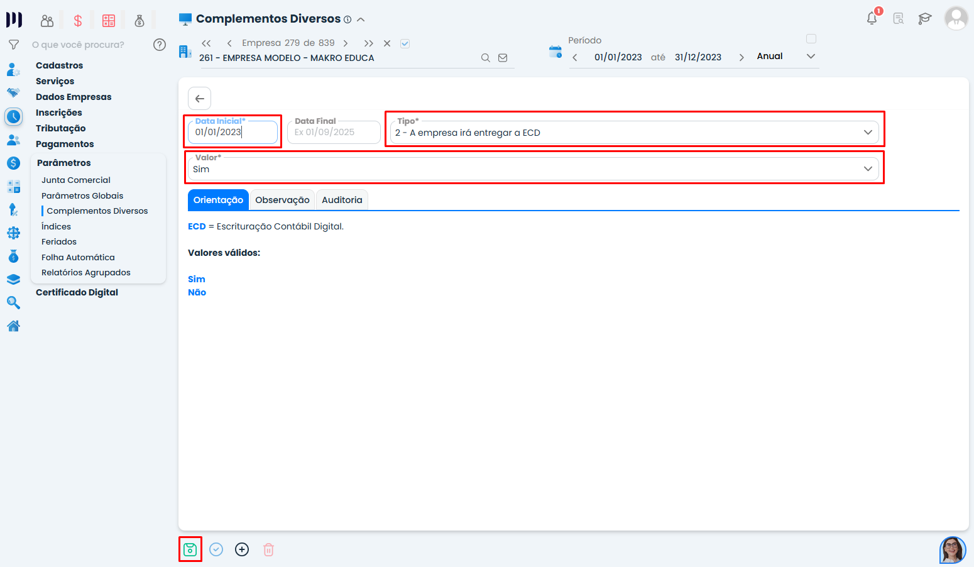This screenshot has height=567, width=974.
Task: Click the green save icon
Action: (x=190, y=549)
